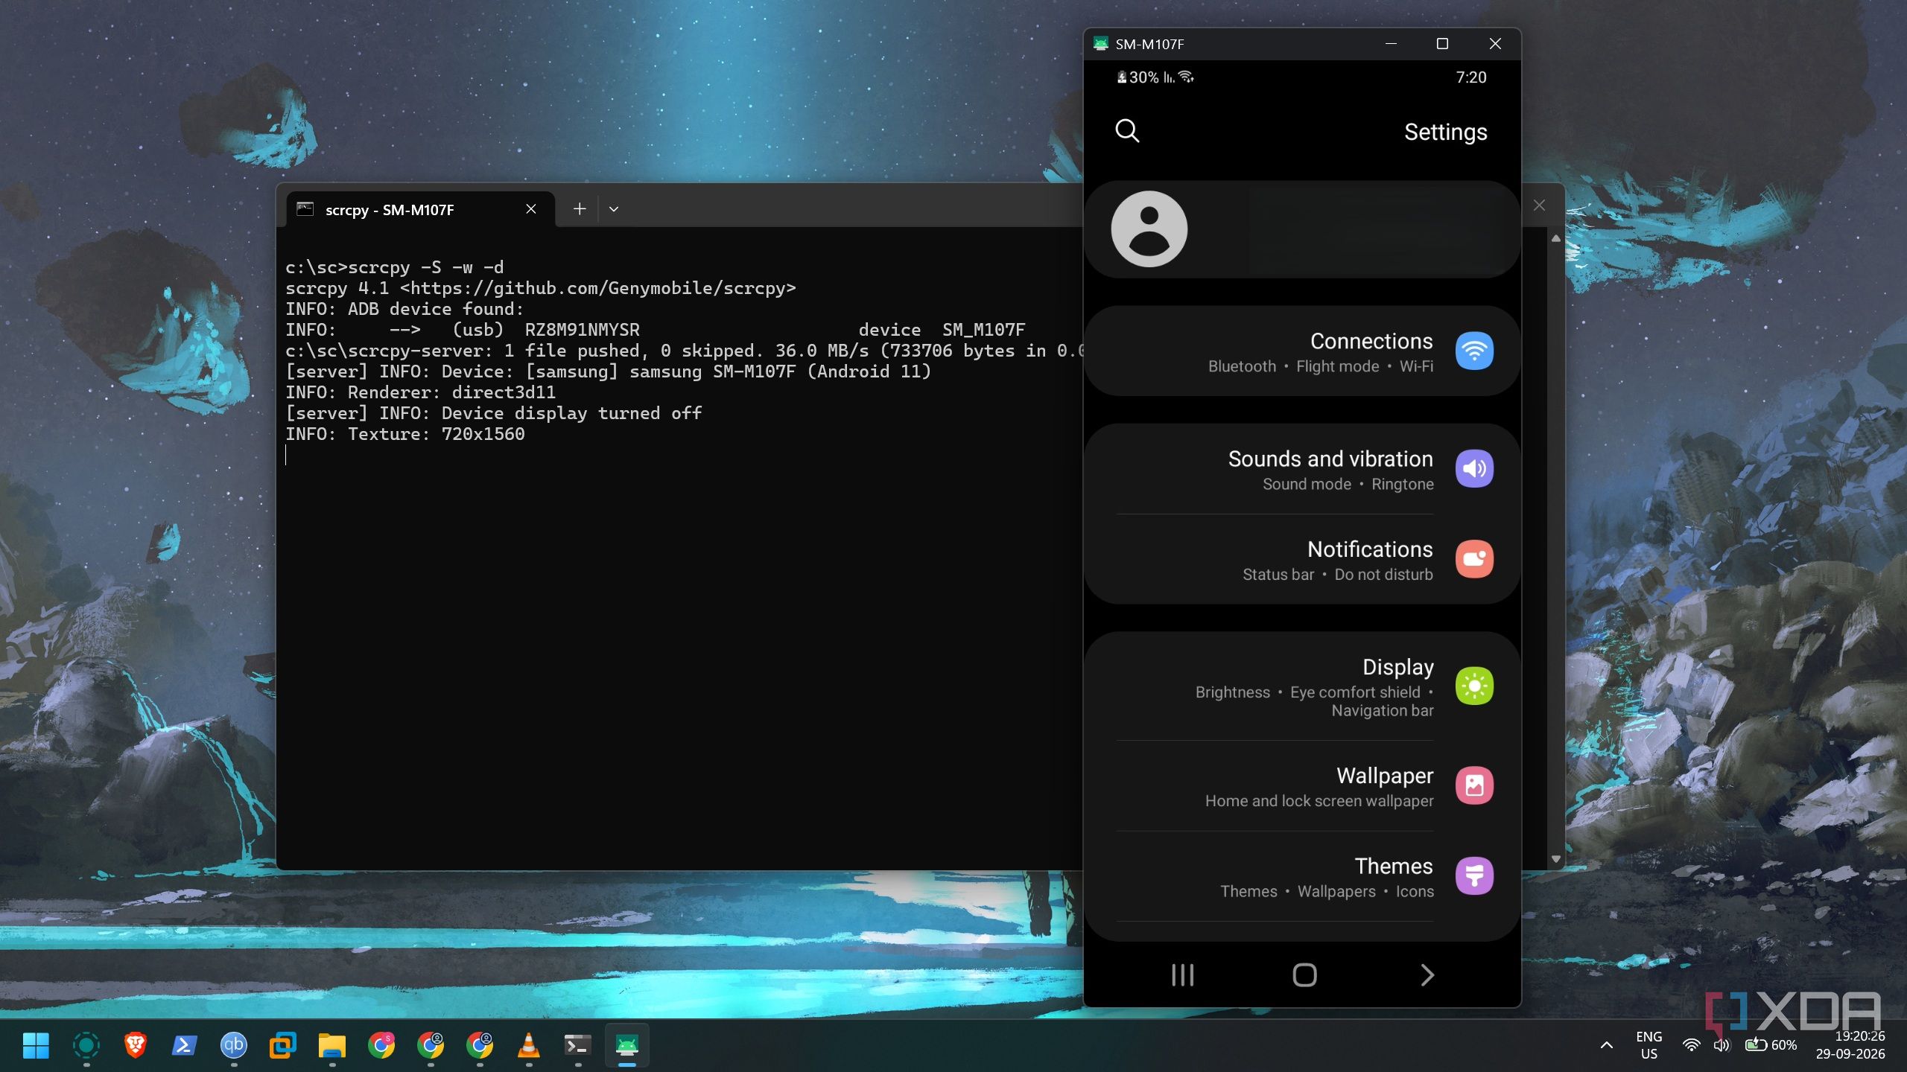Open Sounds and vibration settings
The height and width of the screenshot is (1072, 1907).
coord(1302,469)
